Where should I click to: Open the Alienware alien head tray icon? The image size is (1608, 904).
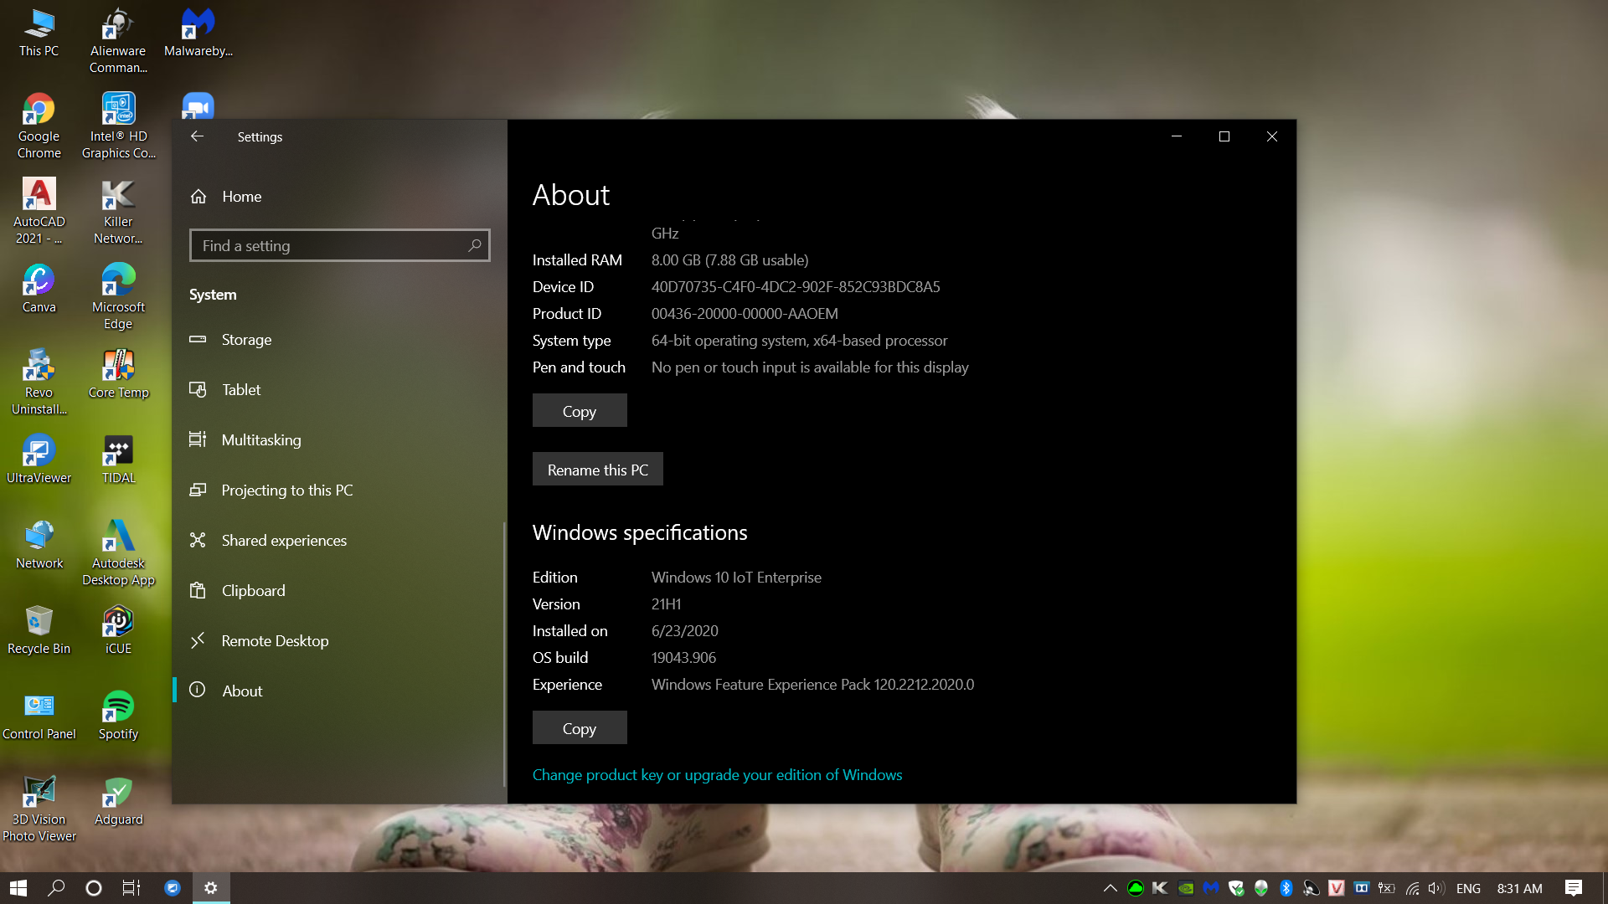click(1261, 888)
